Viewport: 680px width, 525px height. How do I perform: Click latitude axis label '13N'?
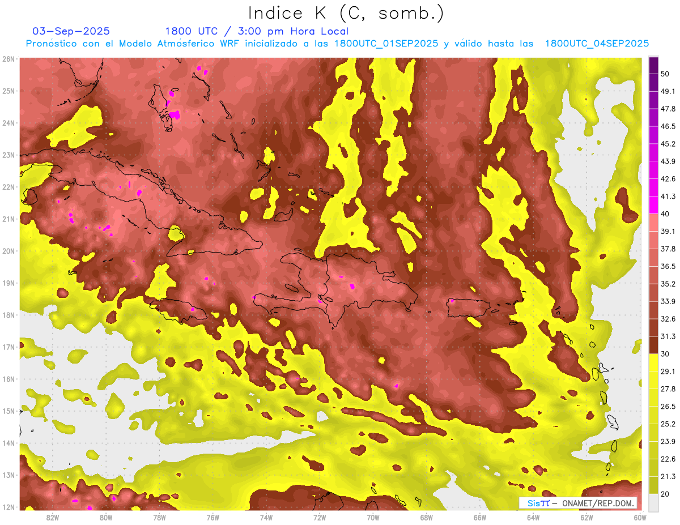(x=8, y=475)
